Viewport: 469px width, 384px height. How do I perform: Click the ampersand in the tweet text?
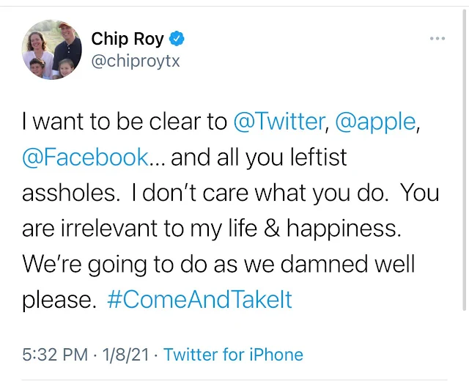pos(271,229)
